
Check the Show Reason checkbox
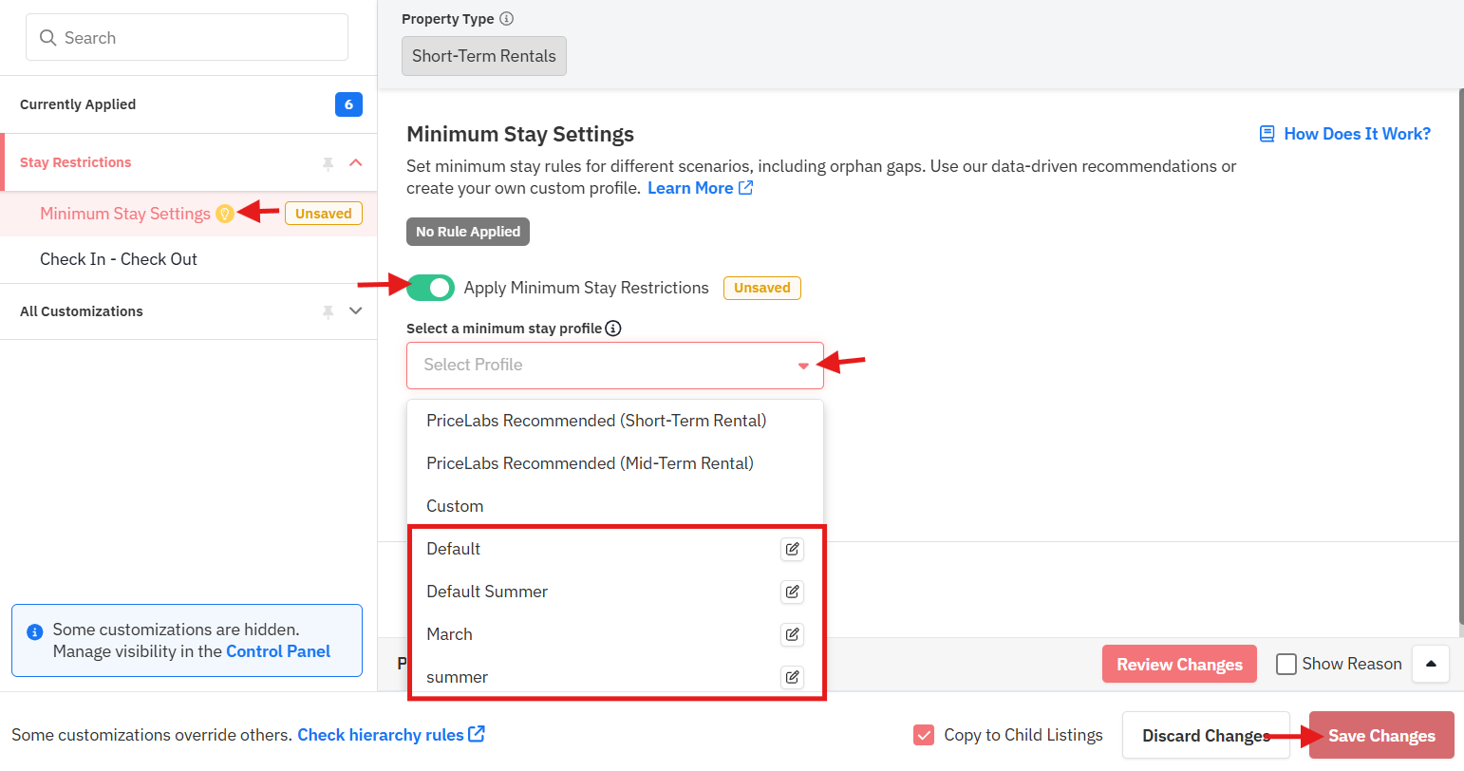coord(1286,664)
